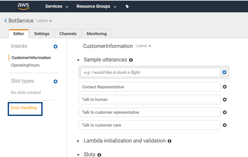The height and width of the screenshot is (157, 248).
Task: Add a new intent with plus icon
Action: (55, 46)
